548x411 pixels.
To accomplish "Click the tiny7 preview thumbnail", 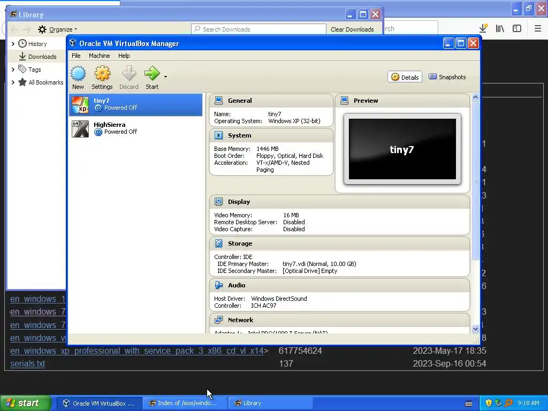I will 402,149.
